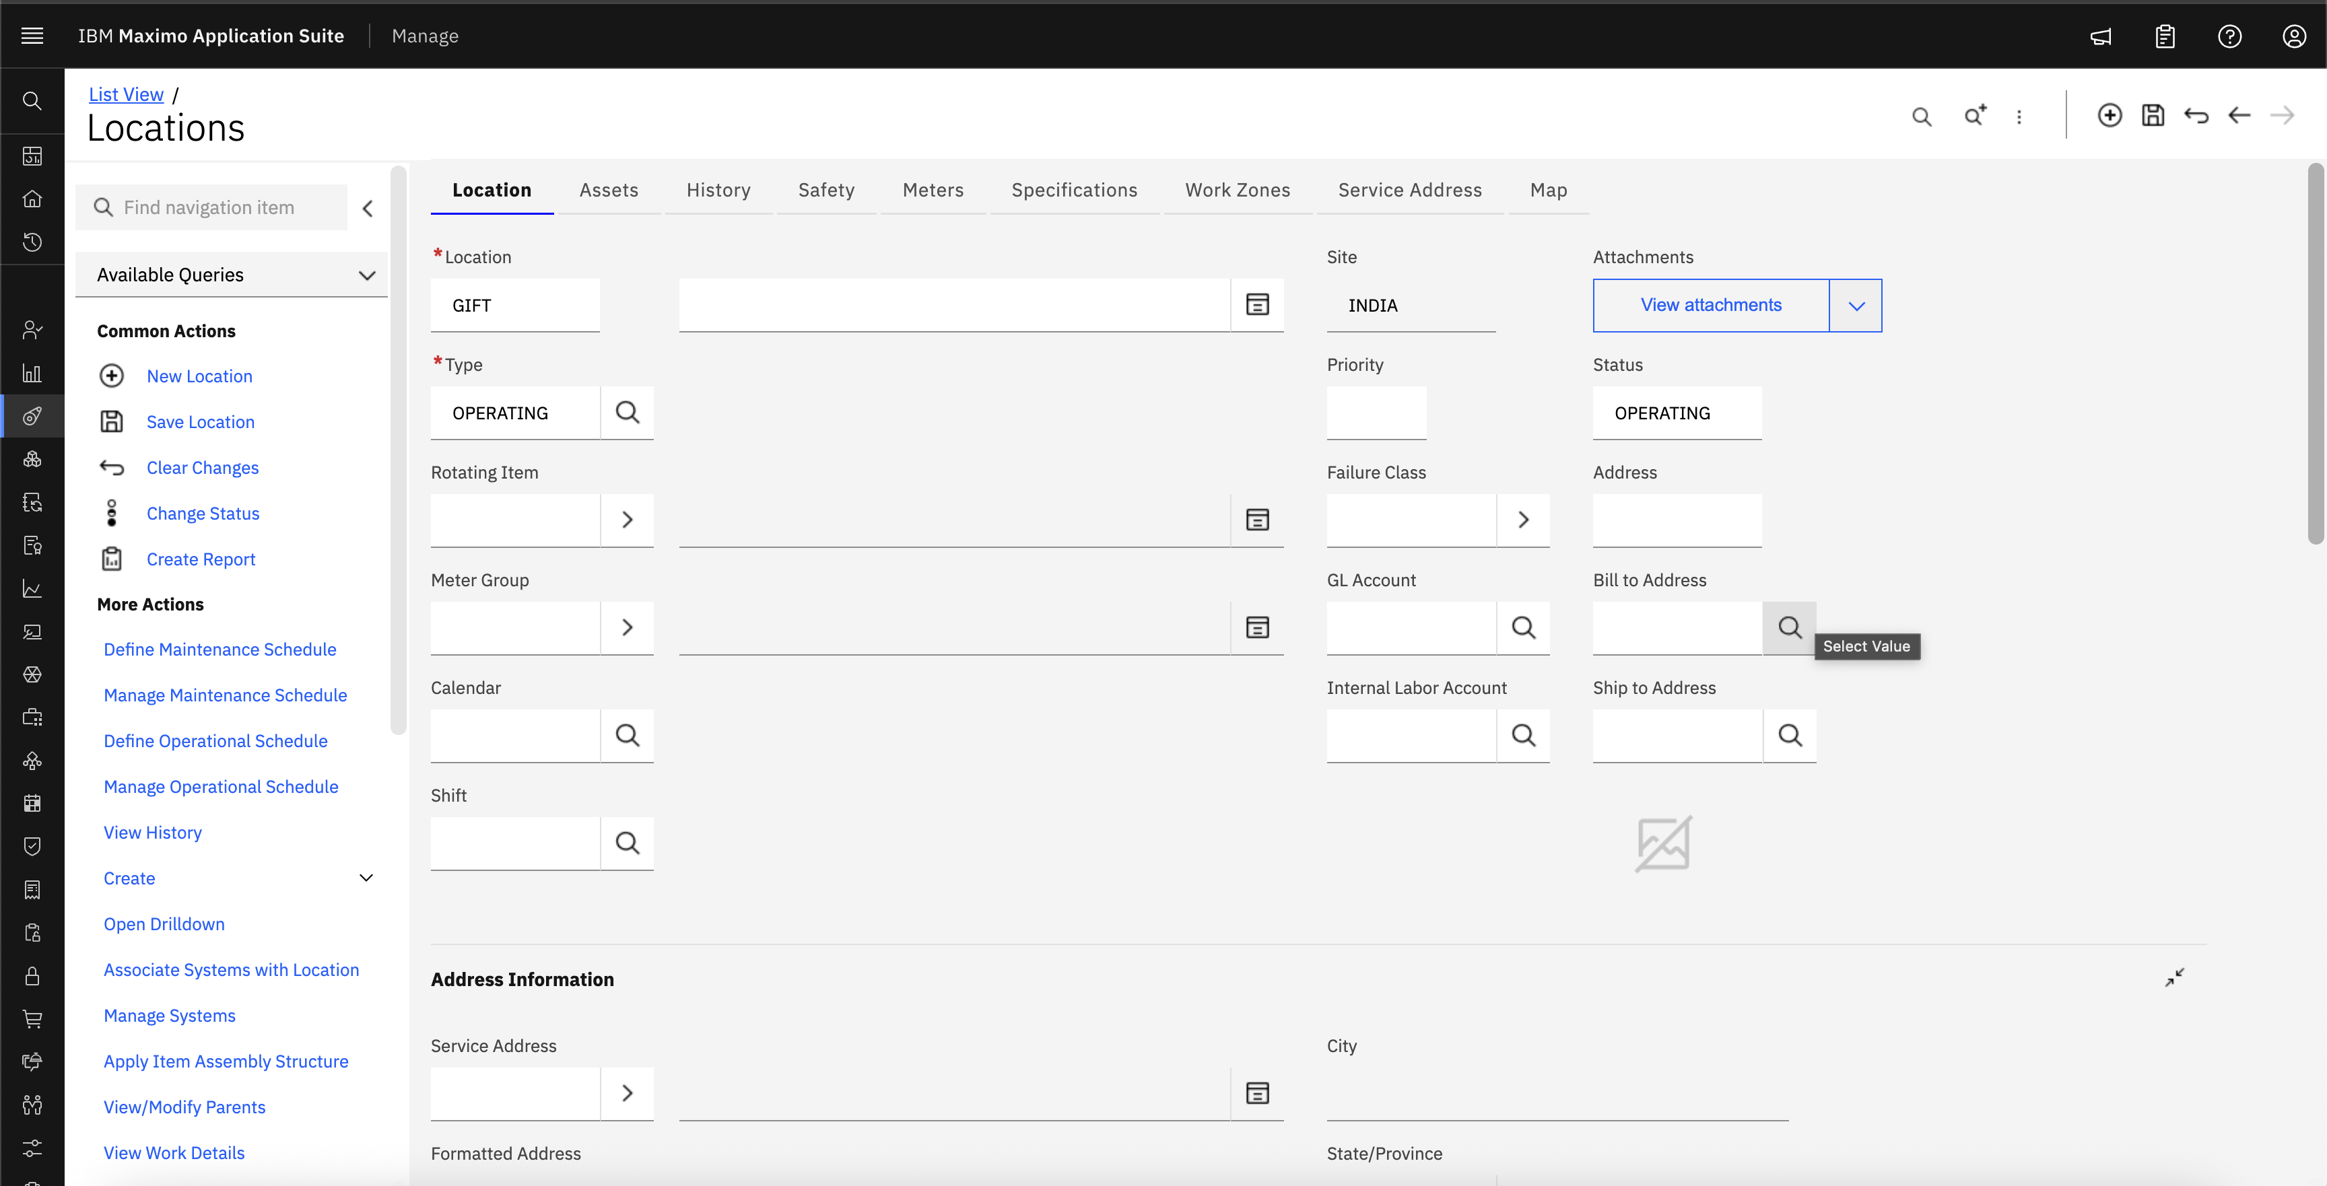
Task: Click Change Status action link
Action: point(203,513)
